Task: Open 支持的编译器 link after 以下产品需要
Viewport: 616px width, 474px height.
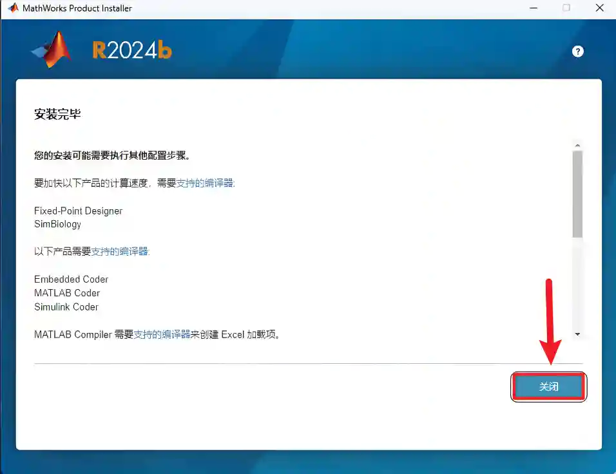Action: tap(120, 251)
